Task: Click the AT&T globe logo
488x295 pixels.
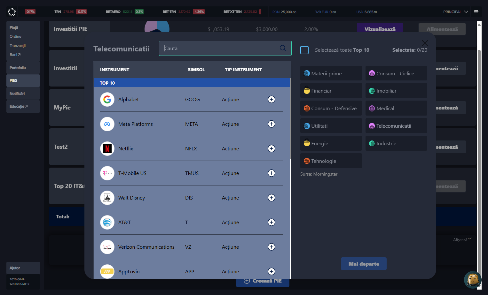Action: tap(107, 222)
